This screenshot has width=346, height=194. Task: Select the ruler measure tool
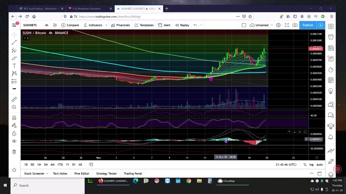pyautogui.click(x=14, y=99)
